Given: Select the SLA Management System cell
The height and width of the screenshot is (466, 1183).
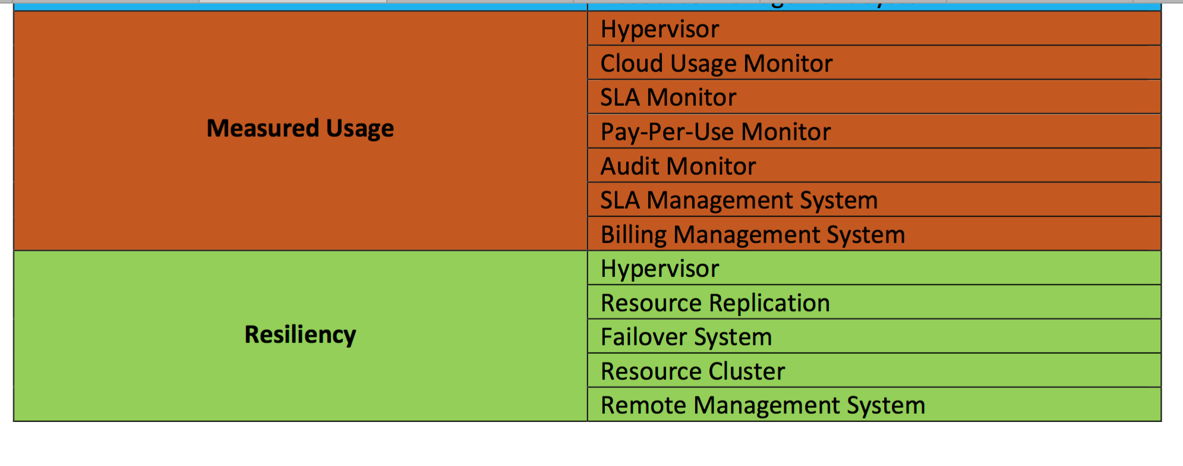Looking at the screenshot, I should (x=874, y=200).
